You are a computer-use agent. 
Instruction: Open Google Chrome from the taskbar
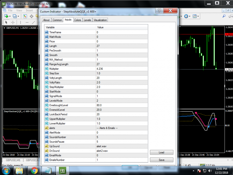(34, 171)
